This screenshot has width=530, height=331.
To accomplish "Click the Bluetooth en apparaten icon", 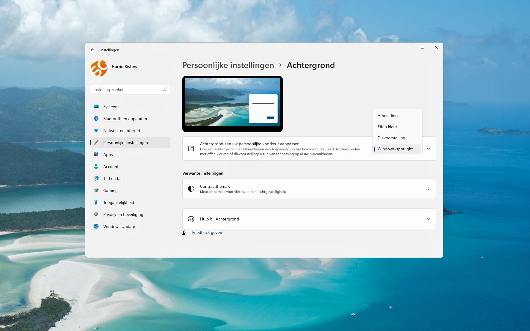I will point(96,119).
